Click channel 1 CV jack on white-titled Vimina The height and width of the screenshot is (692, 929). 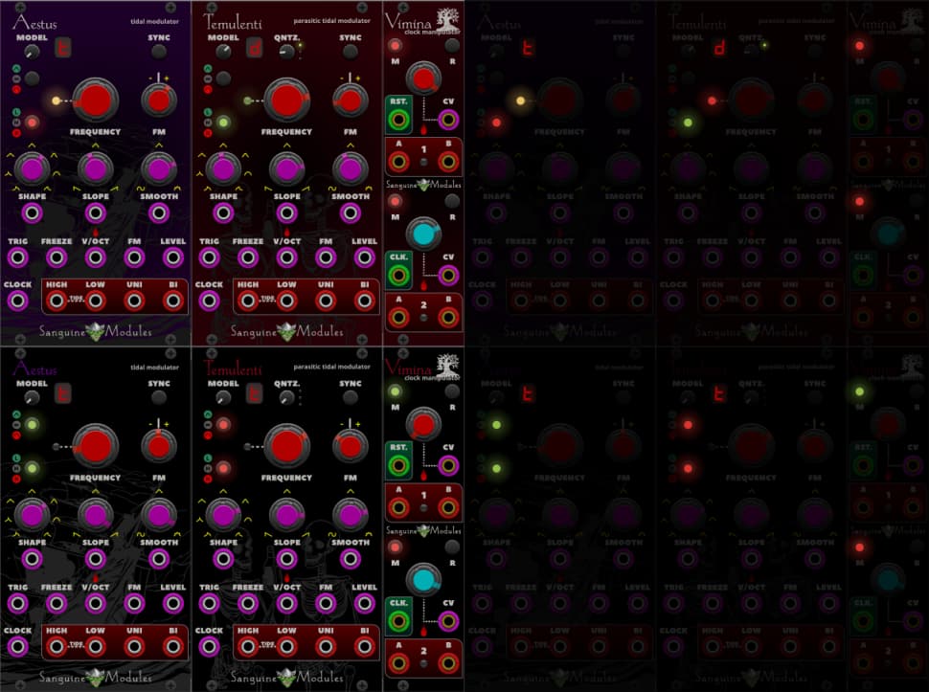[448, 121]
